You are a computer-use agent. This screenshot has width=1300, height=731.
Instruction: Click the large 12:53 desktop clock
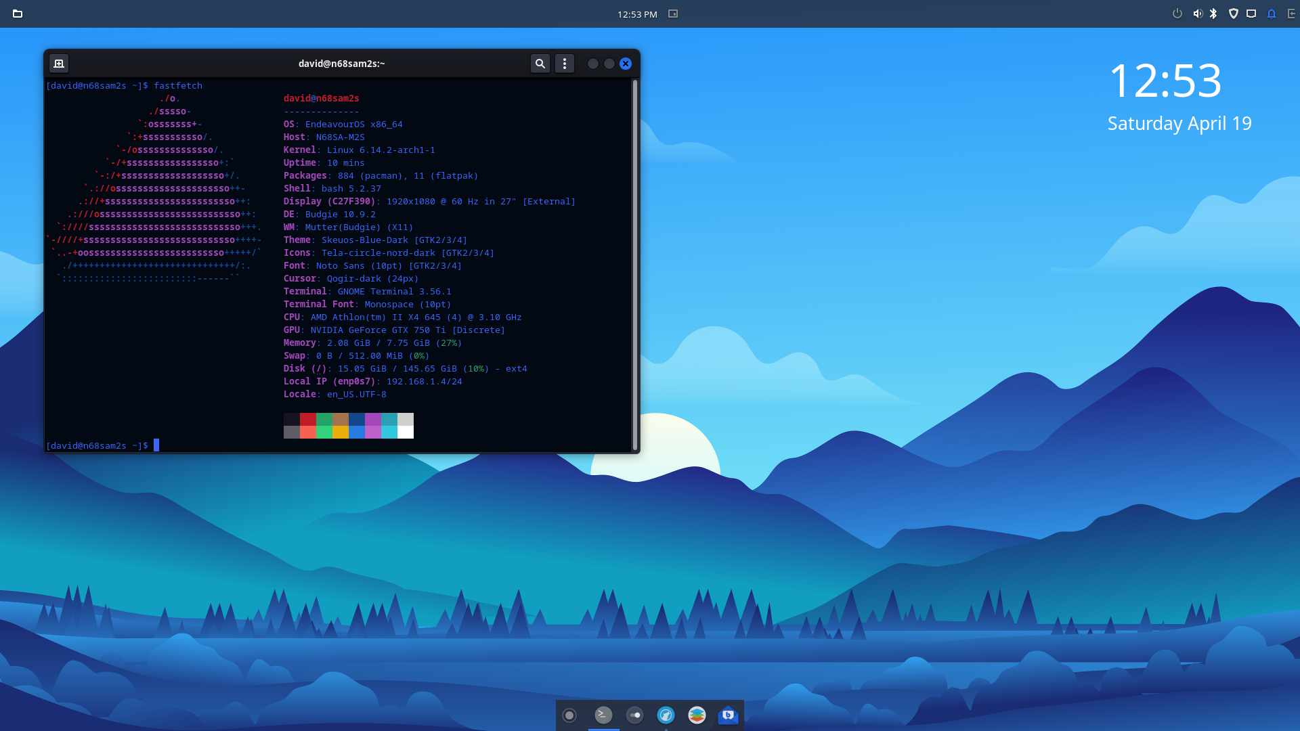tap(1165, 81)
